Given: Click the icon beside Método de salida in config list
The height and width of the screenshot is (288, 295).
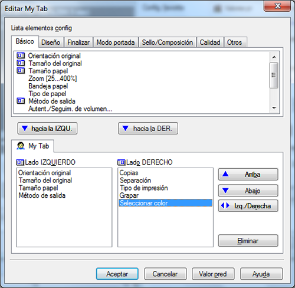Looking at the screenshot, I should pyautogui.click(x=21, y=101).
